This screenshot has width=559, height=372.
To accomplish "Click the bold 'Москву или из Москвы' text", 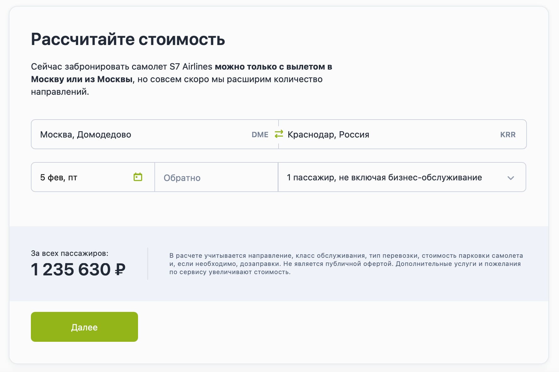I will [x=82, y=79].
